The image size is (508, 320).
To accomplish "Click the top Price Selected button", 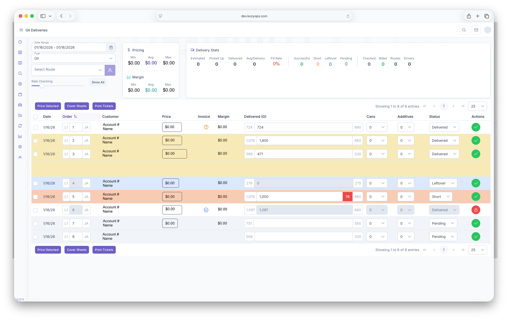I will tap(48, 106).
